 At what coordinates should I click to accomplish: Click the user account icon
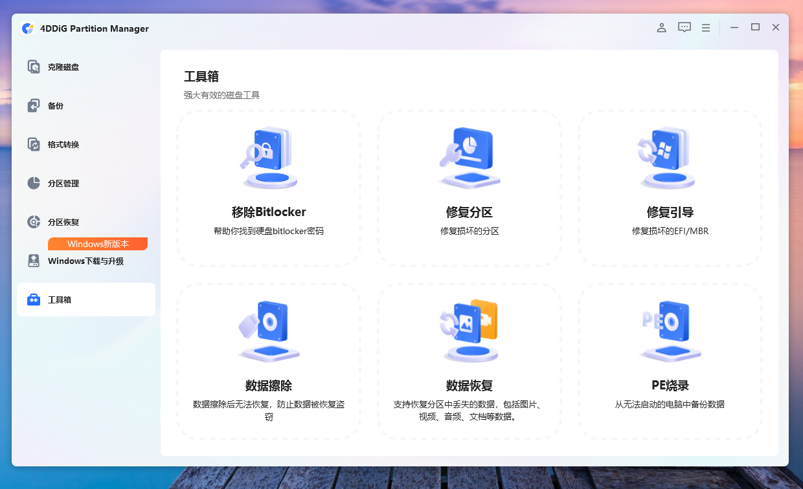point(661,27)
